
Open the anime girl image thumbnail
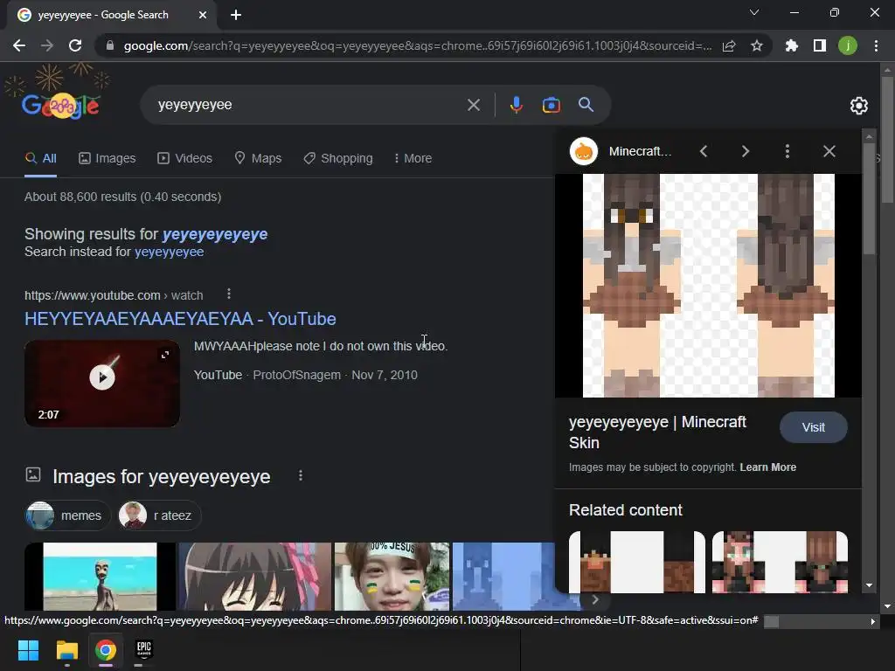point(254,577)
